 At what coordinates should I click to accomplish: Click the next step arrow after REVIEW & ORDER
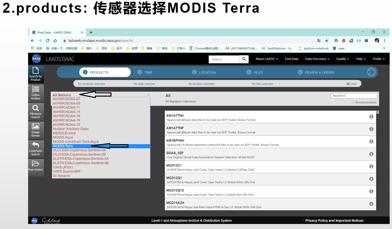click(371, 72)
